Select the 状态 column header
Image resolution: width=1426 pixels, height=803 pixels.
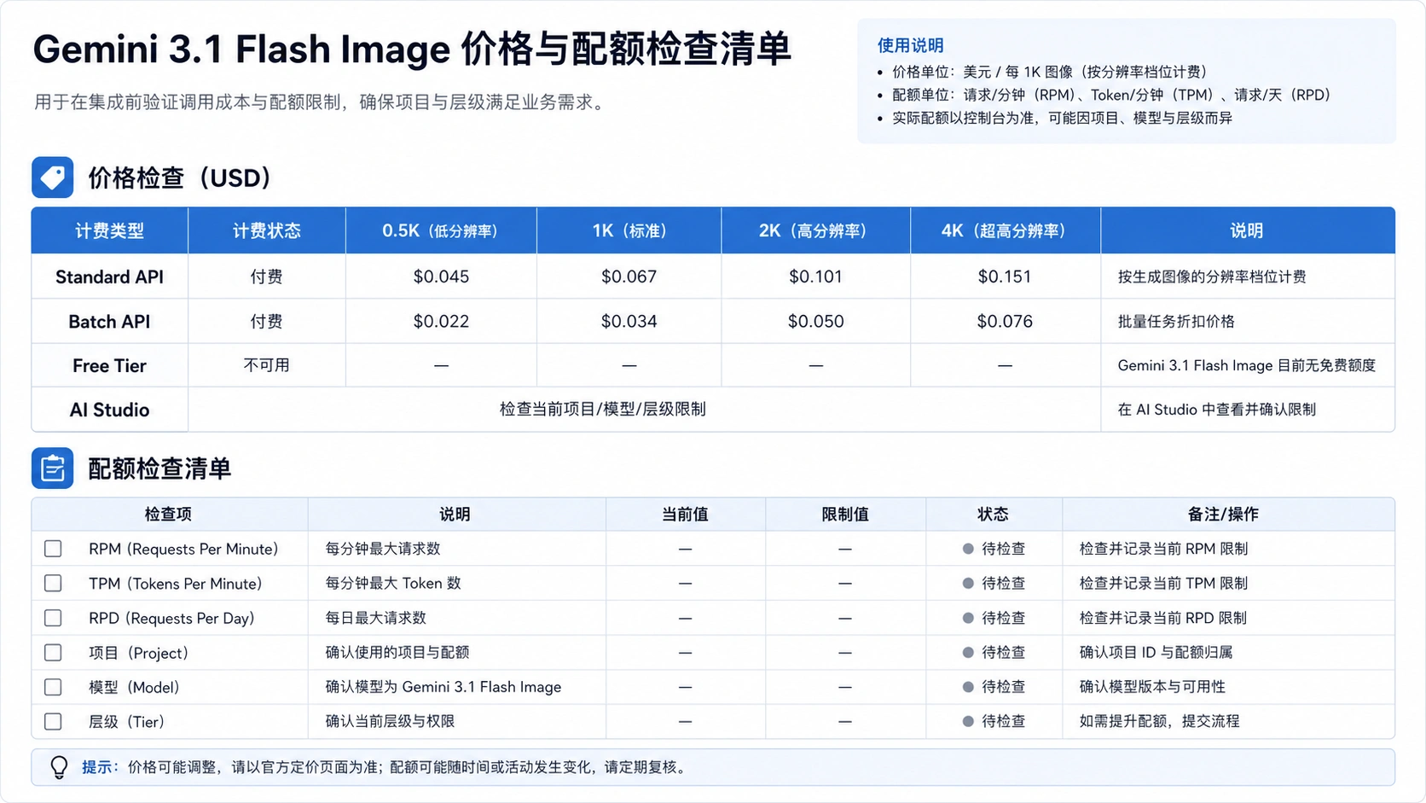[x=993, y=515]
